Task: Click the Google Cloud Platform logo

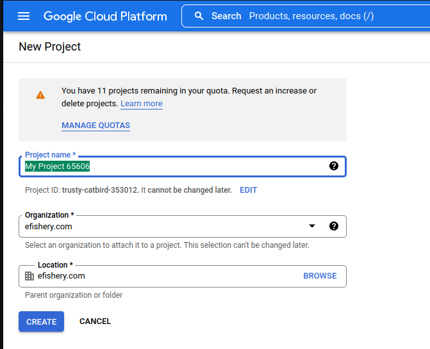Action: [x=105, y=16]
